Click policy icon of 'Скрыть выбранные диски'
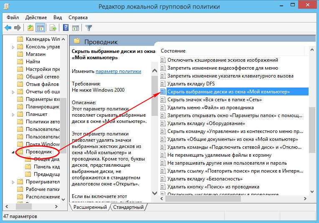The width and height of the screenshot is (319, 223). 163,92
